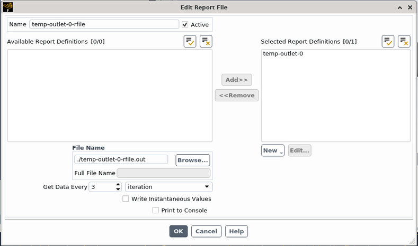Open the iteration frequency dropdown
The width and height of the screenshot is (418, 246).
[x=168, y=187]
